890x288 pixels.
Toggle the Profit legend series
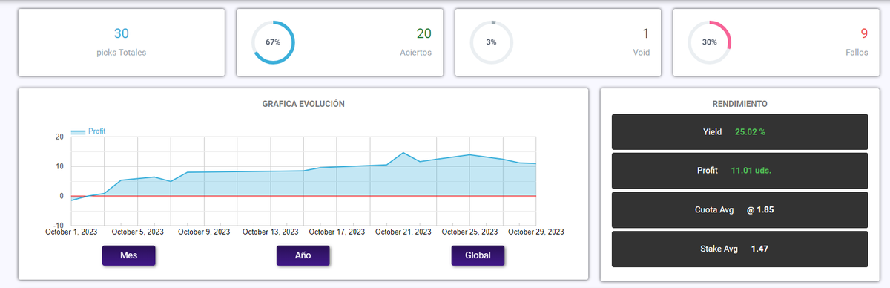tap(88, 131)
